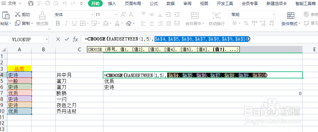
Task: Click the fill color bucket icon
Action: pyautogui.click(x=106, y=23)
